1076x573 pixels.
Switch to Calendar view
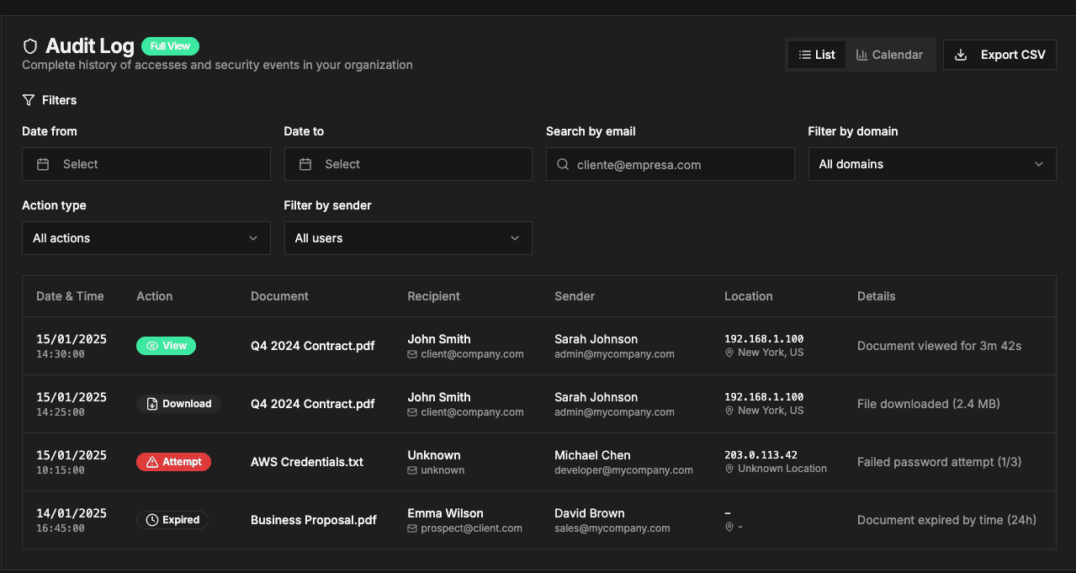889,55
